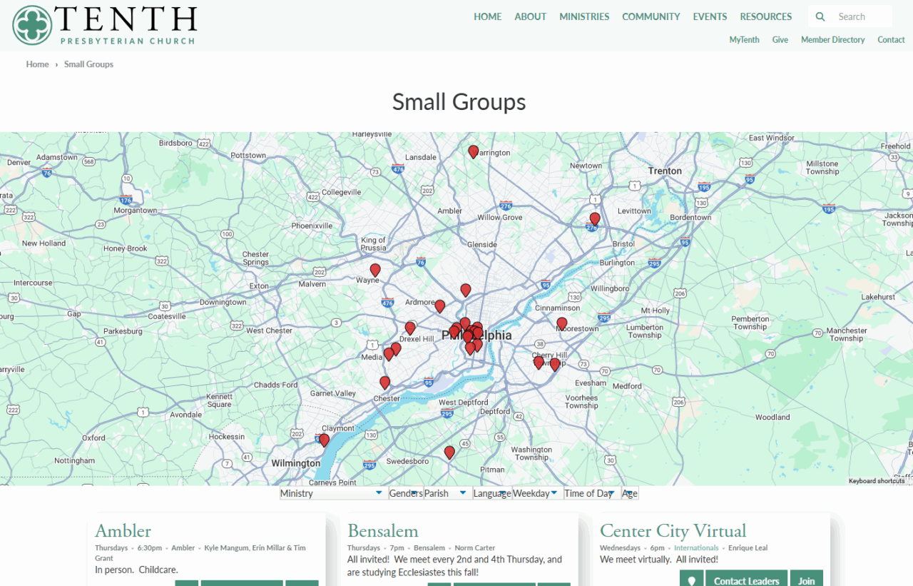This screenshot has height=586, width=913.
Task: Click the Tenth Presbyterian Church logo
Action: point(104,25)
